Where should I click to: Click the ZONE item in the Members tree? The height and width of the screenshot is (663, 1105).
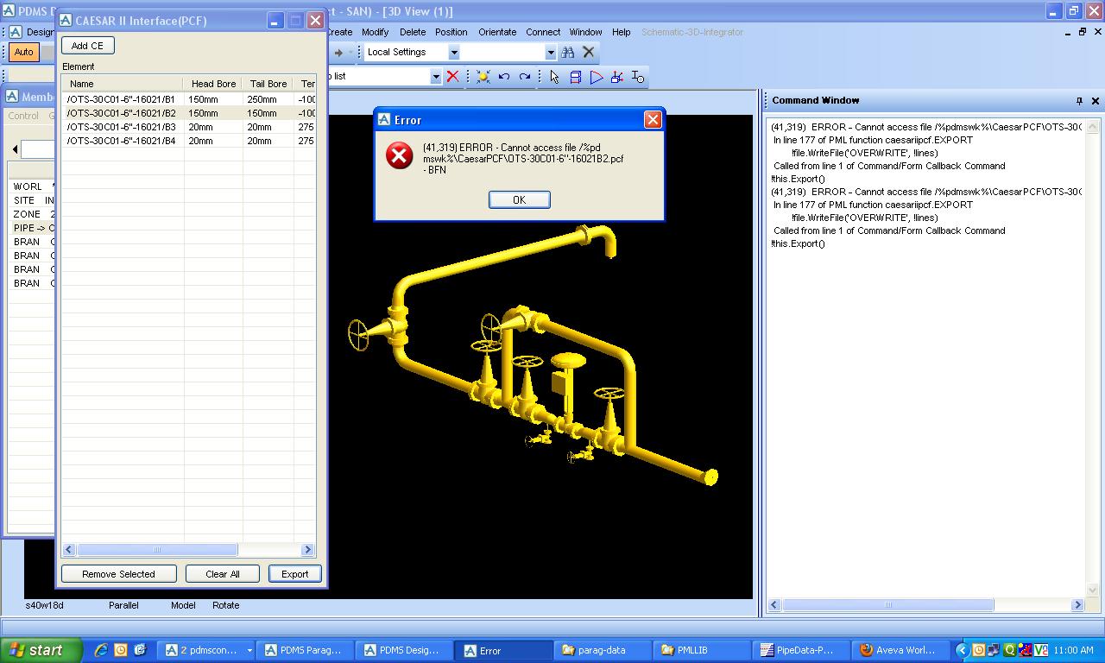pyautogui.click(x=27, y=214)
